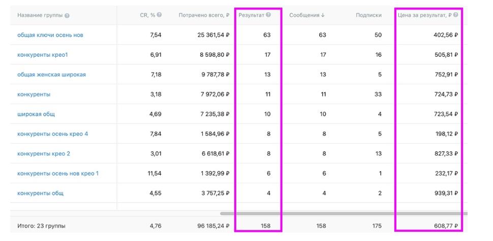Open group общая женская широкая
This screenshot has width=493, height=241.
pyautogui.click(x=51, y=75)
